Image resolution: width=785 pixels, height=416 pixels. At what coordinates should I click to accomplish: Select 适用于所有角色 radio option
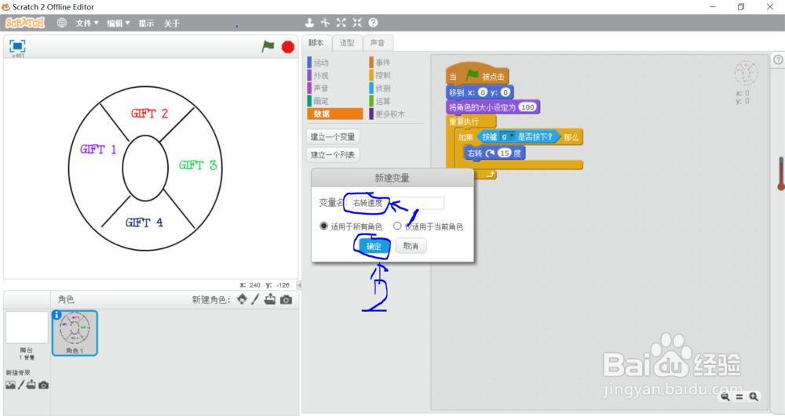tap(324, 226)
